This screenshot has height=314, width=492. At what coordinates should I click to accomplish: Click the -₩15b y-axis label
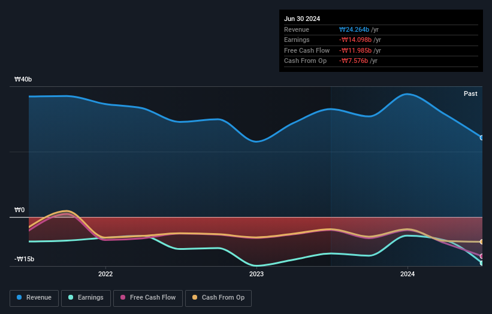click(x=24, y=259)
